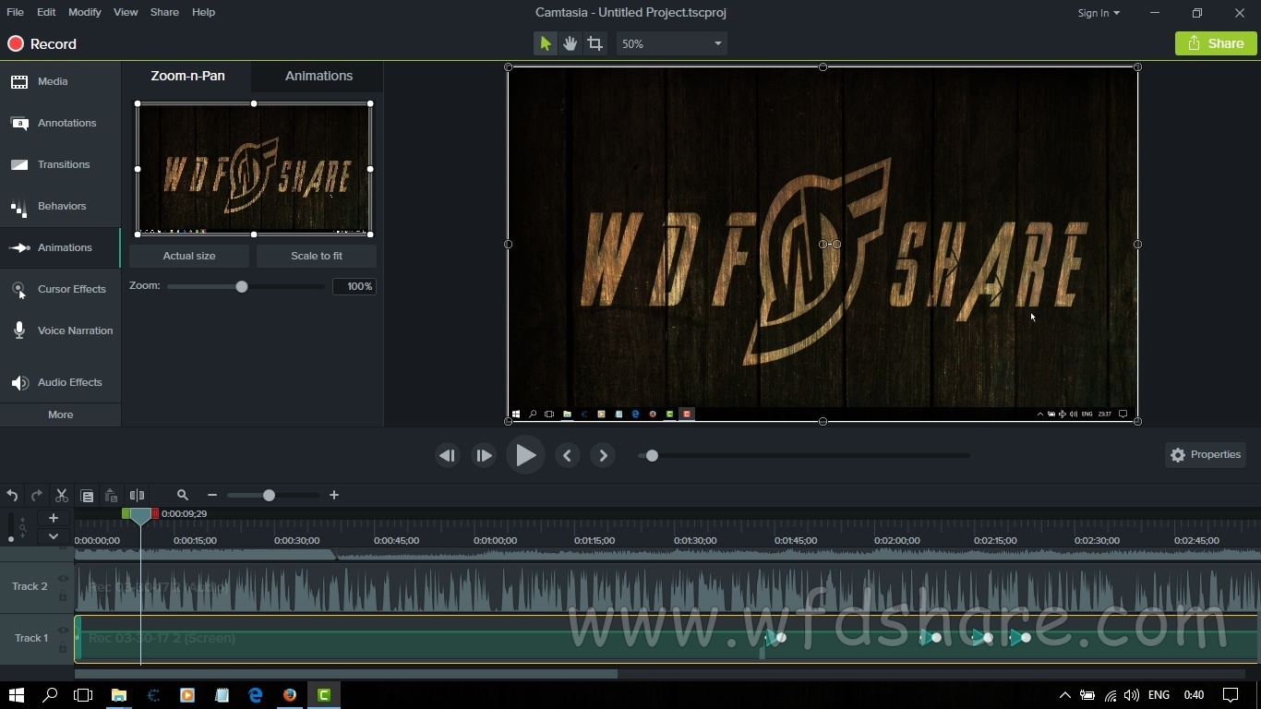
Task: Toggle lock on Track 2
Action: coord(63,596)
